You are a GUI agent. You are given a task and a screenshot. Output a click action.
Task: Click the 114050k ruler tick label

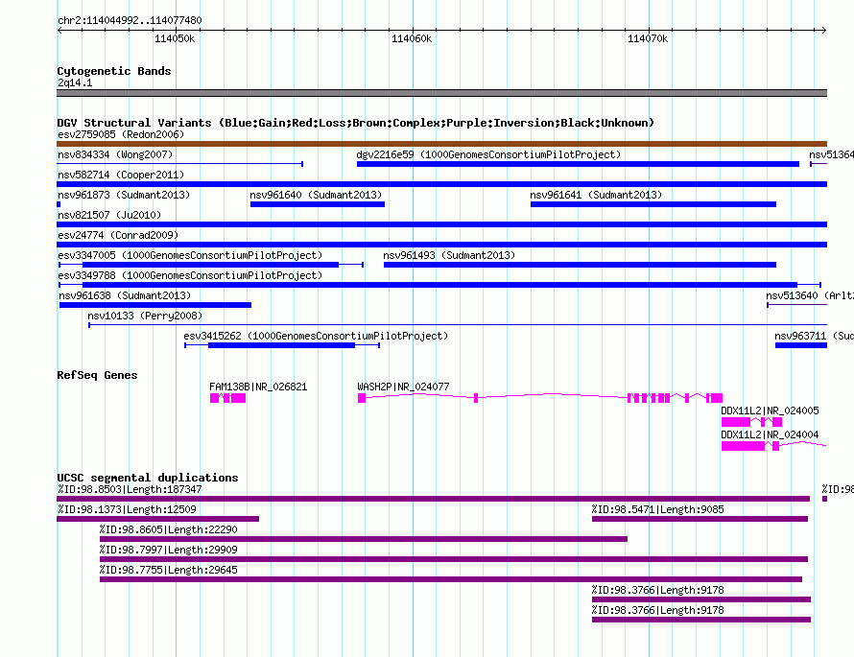[175, 38]
